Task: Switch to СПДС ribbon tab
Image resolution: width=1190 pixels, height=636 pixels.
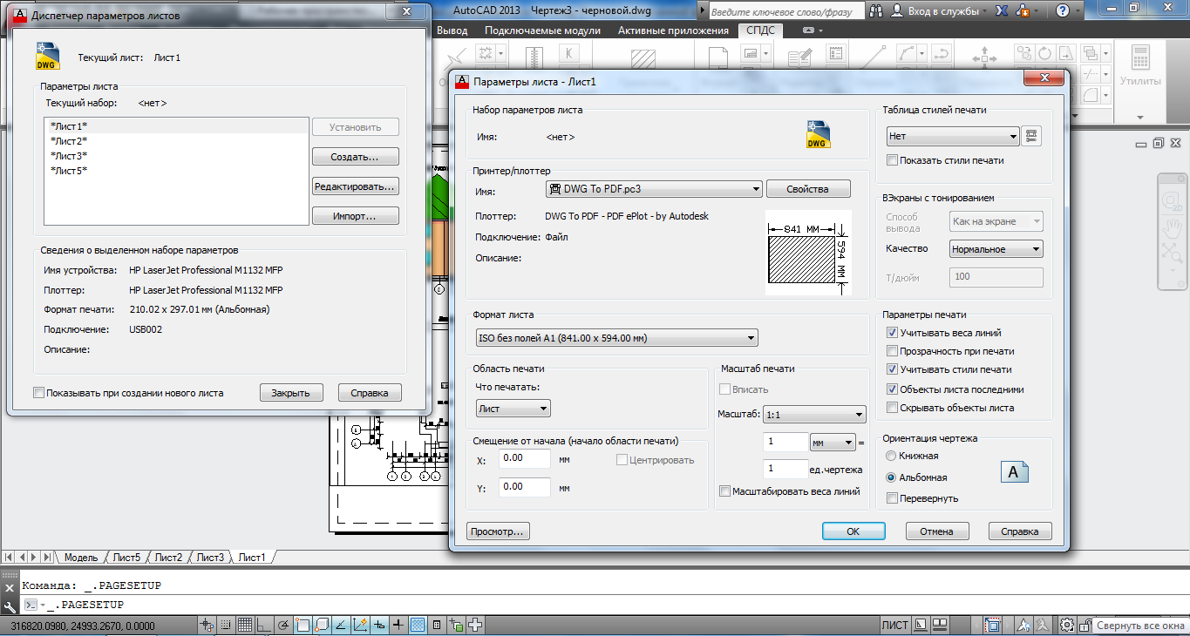Action: click(759, 30)
